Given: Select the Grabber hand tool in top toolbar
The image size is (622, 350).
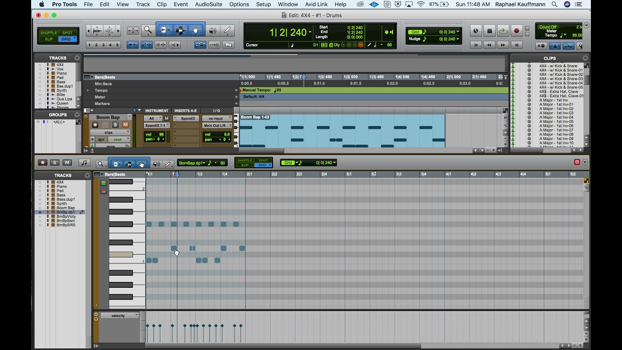Looking at the screenshot, I should 195,31.
